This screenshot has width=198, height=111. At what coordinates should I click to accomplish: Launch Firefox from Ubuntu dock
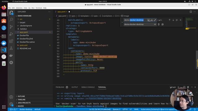(x=4, y=7)
